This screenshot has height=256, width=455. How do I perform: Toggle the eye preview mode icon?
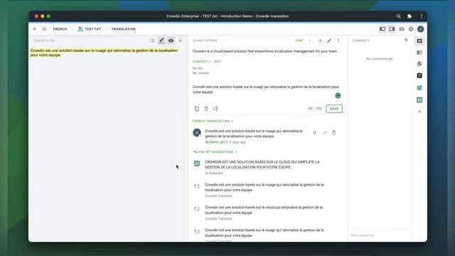pyautogui.click(x=171, y=41)
